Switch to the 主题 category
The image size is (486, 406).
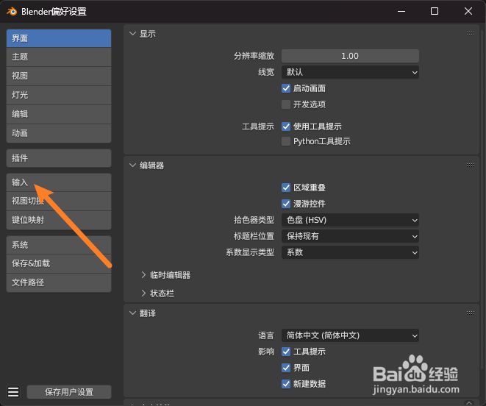[59, 57]
